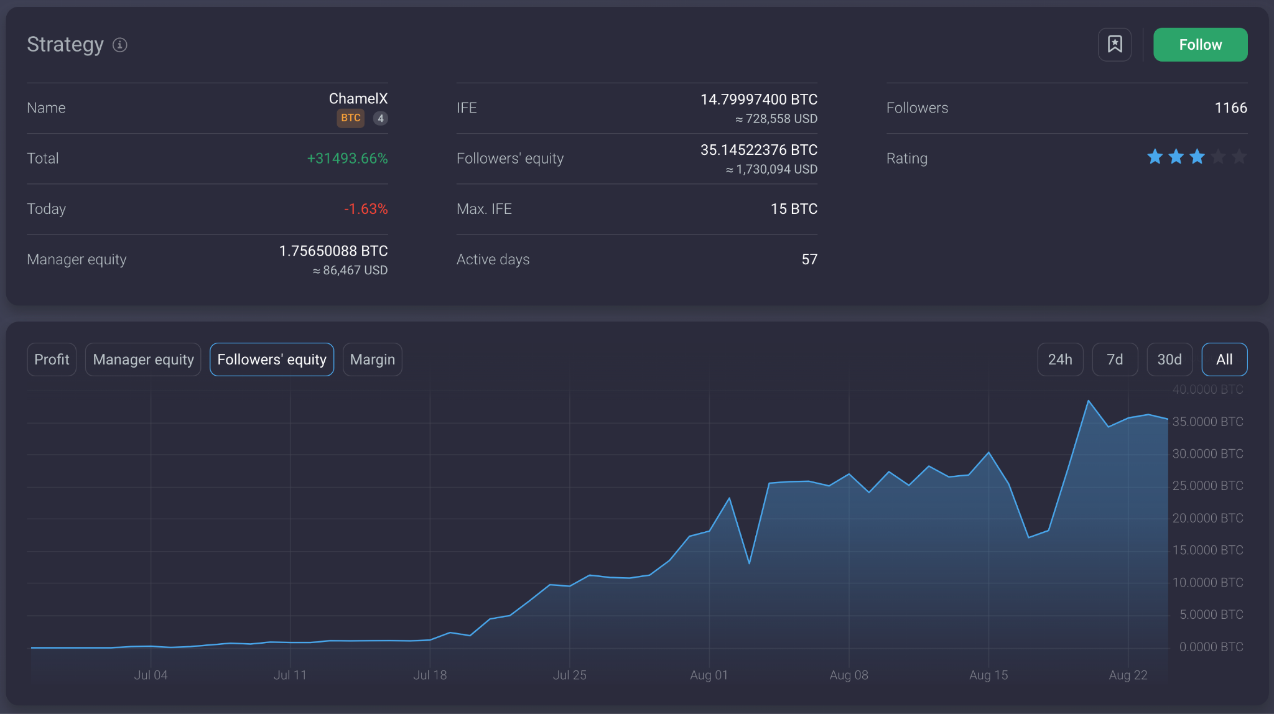Click the third blue rating star
Image resolution: width=1274 pixels, height=714 pixels.
(1197, 157)
